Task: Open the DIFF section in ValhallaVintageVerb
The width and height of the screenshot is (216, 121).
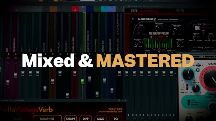Action: [85, 118]
